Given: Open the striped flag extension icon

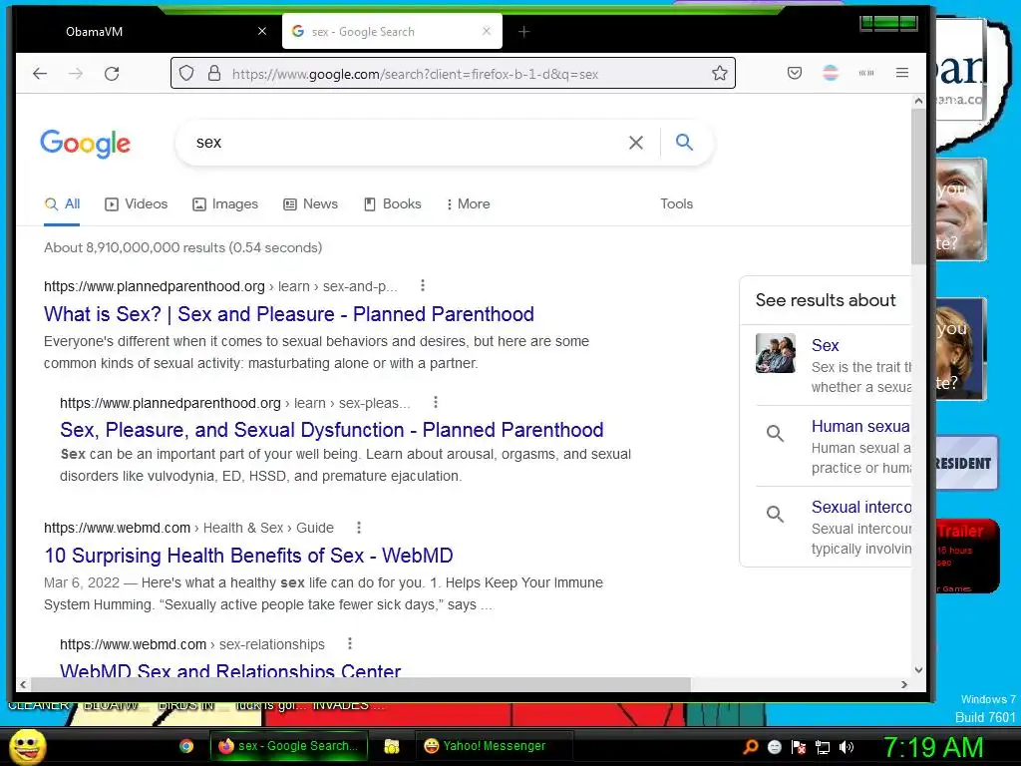Looking at the screenshot, I should (831, 73).
